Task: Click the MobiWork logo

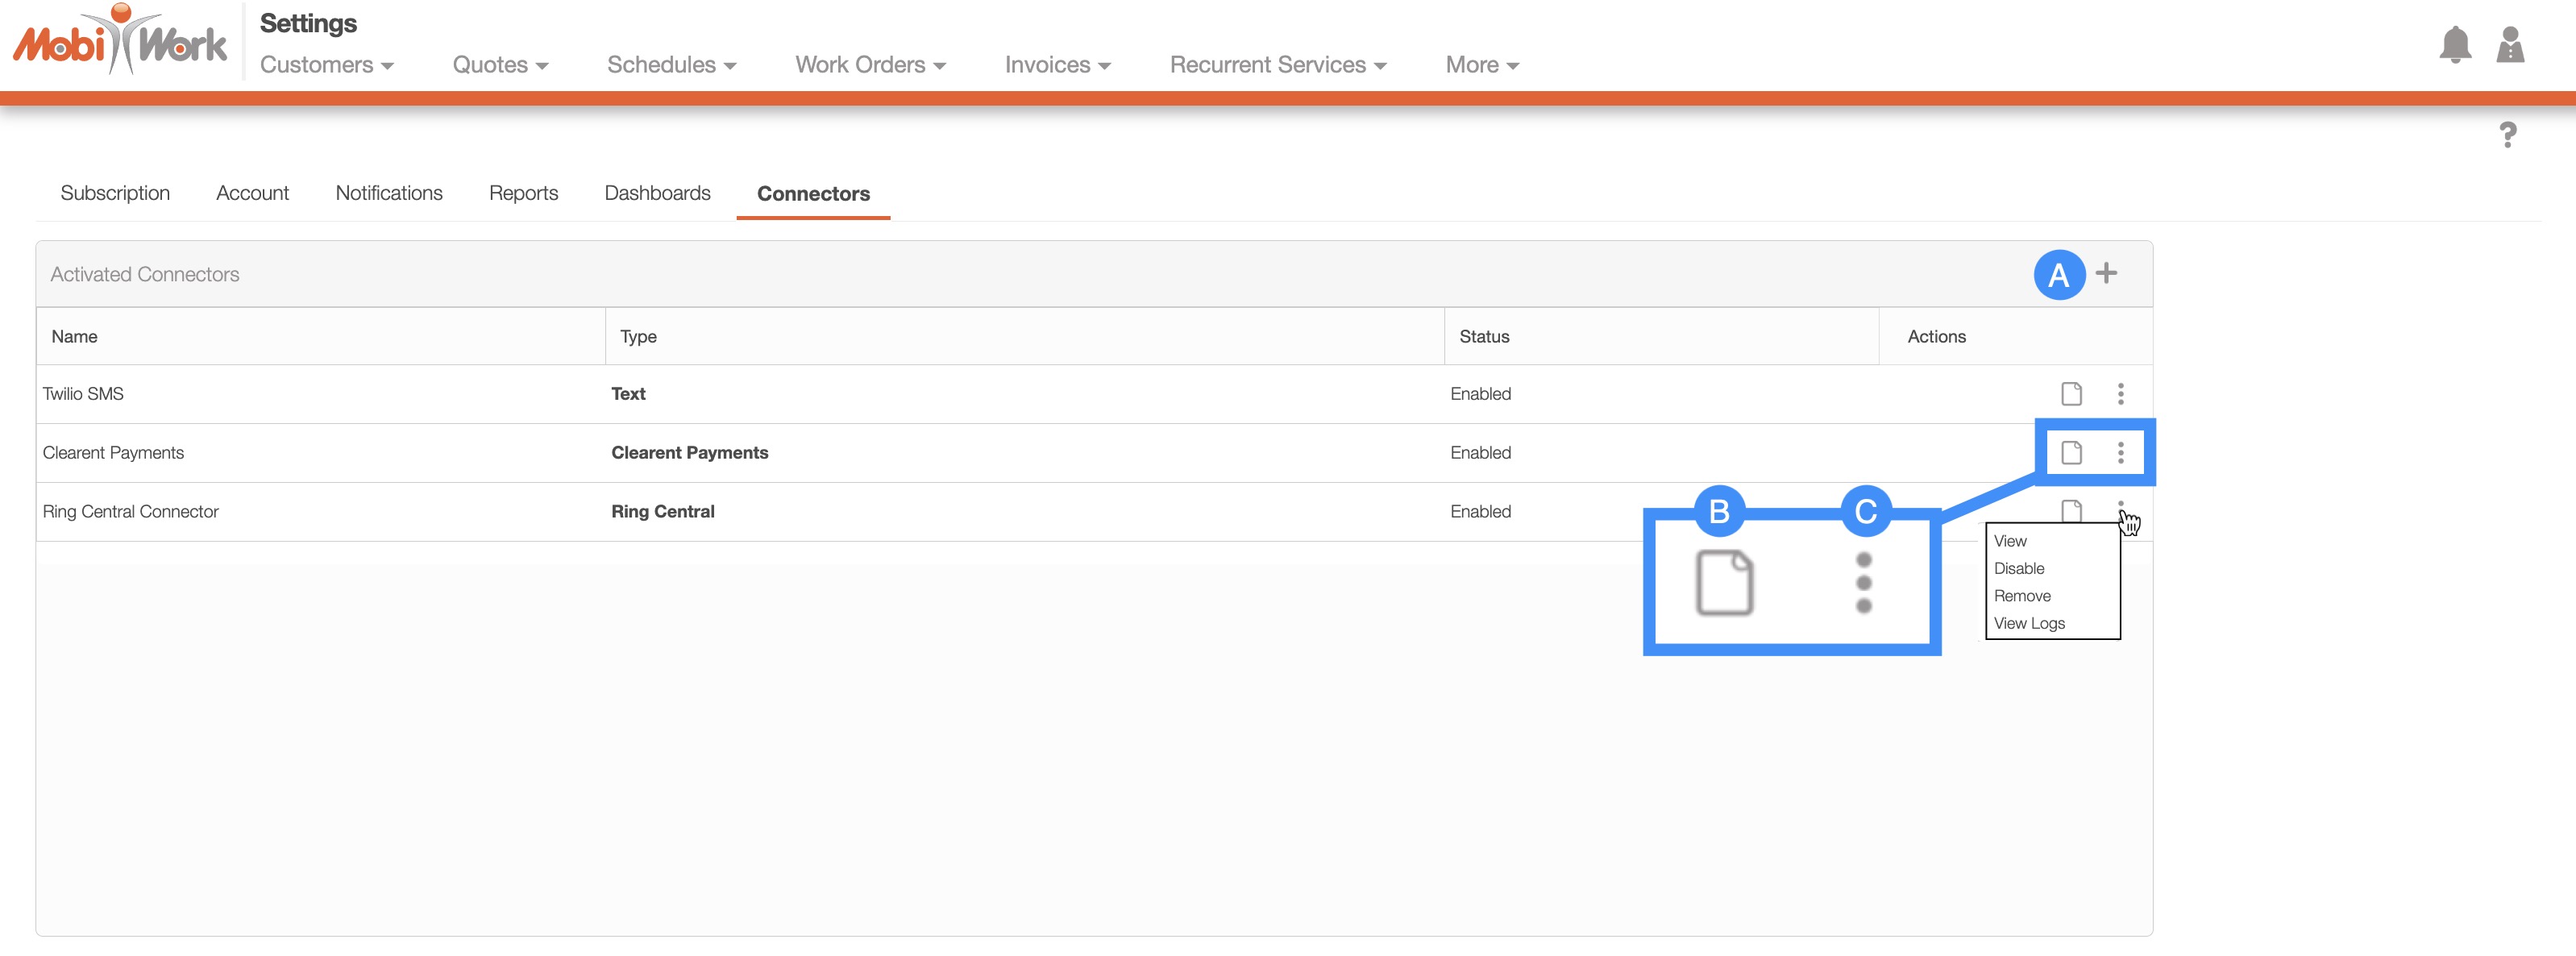Action: tap(120, 42)
